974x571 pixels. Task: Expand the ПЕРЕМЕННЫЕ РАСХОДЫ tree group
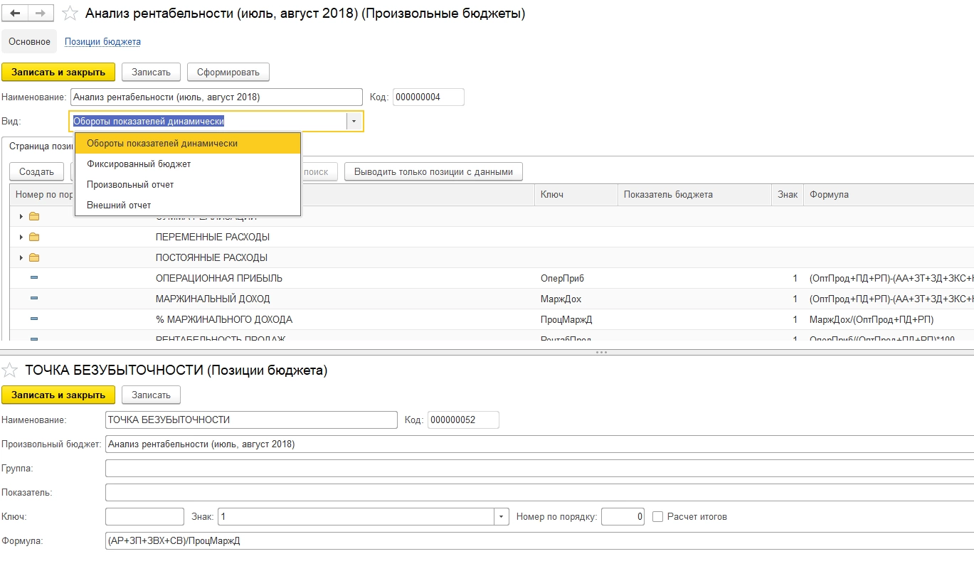click(x=21, y=237)
